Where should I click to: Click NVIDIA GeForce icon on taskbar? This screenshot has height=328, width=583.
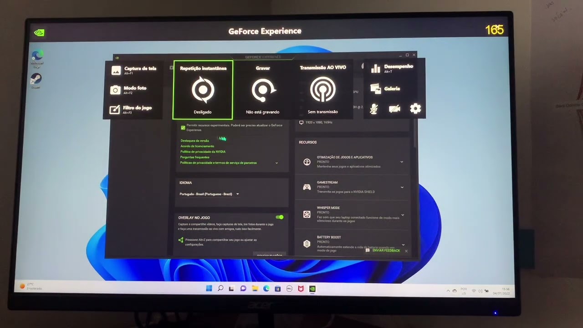tap(312, 288)
